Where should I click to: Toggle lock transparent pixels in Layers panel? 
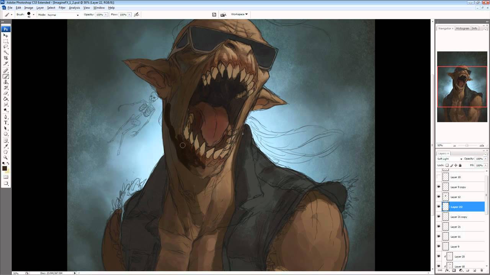point(447,165)
